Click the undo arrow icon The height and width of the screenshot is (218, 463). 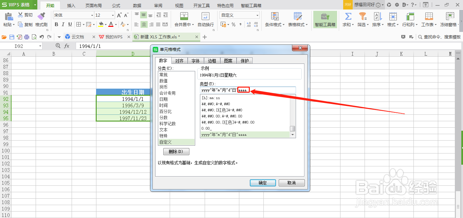coord(42,37)
